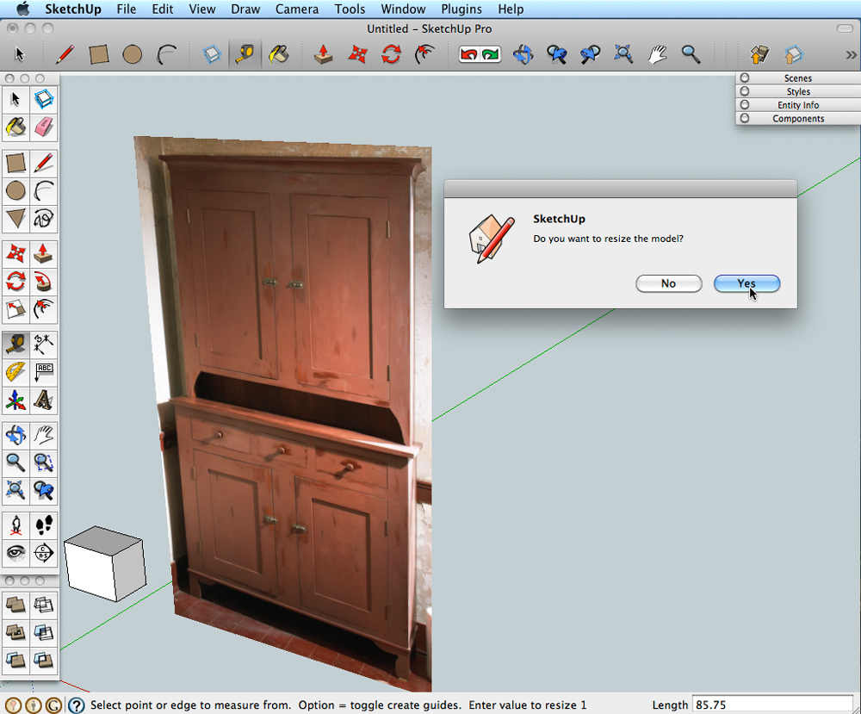Expand the Scenes panel
This screenshot has height=714, width=861.
[797, 78]
